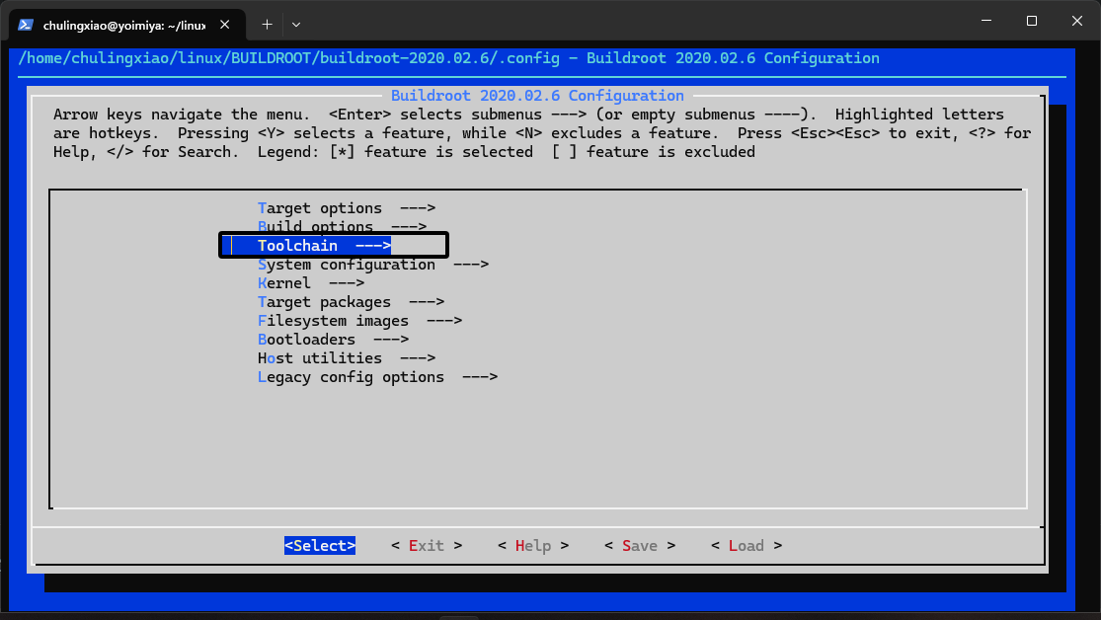
Task: Click the .config file path title text
Action: (289, 58)
